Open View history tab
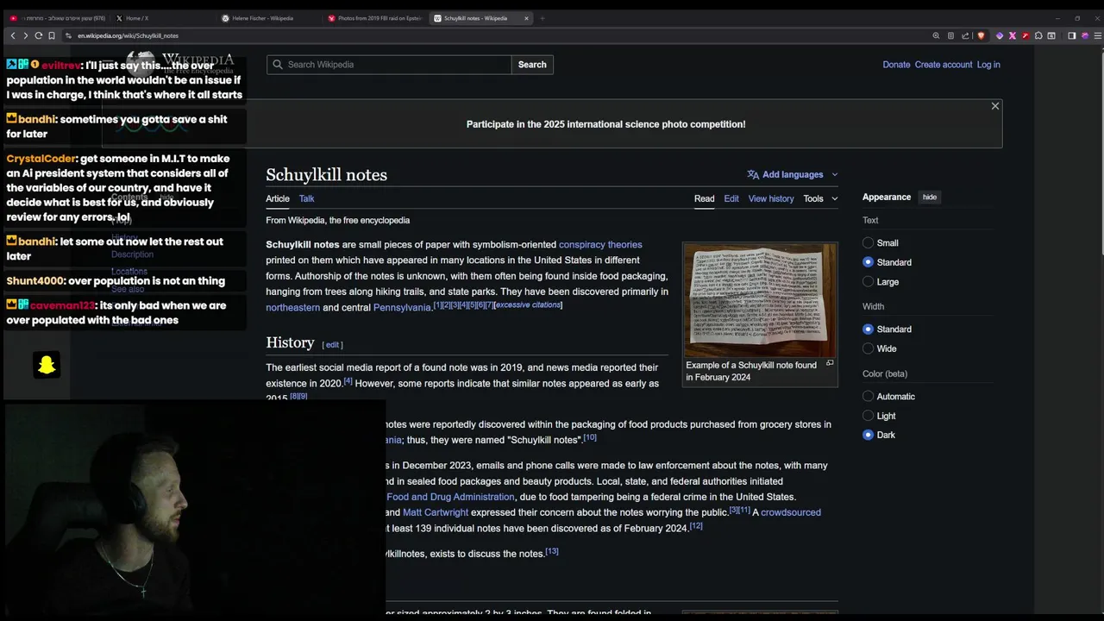Image resolution: width=1104 pixels, height=621 pixels. point(771,198)
